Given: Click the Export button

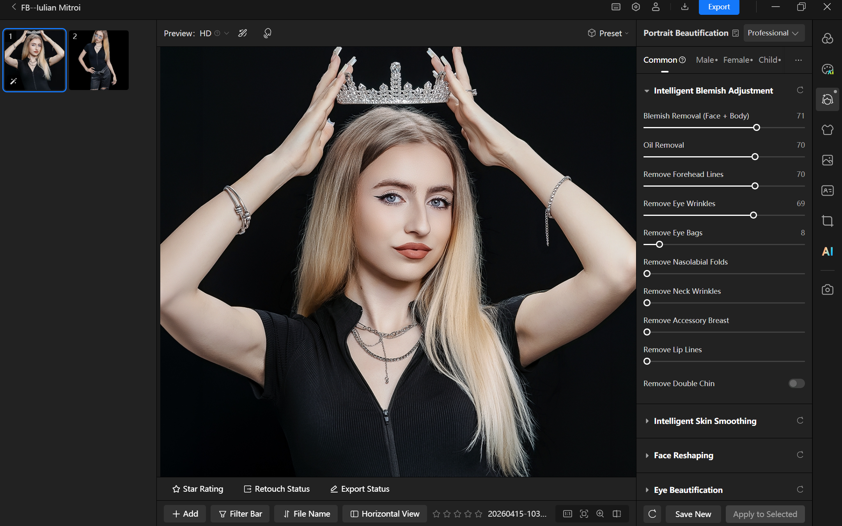Looking at the screenshot, I should click(x=719, y=7).
